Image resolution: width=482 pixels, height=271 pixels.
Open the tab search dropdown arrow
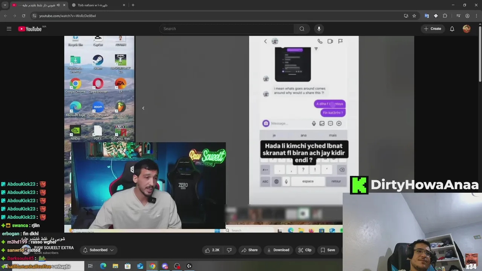coord(5,5)
